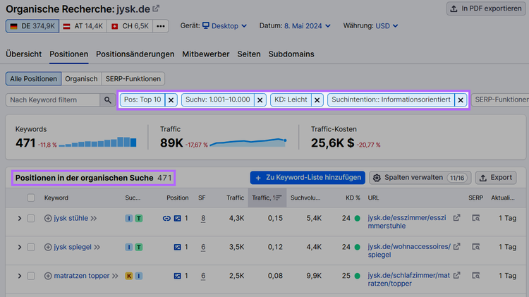The width and height of the screenshot is (529, 297).
Task: Click sitelinks SERP feature icon for jysk stühle
Action: [166, 219]
